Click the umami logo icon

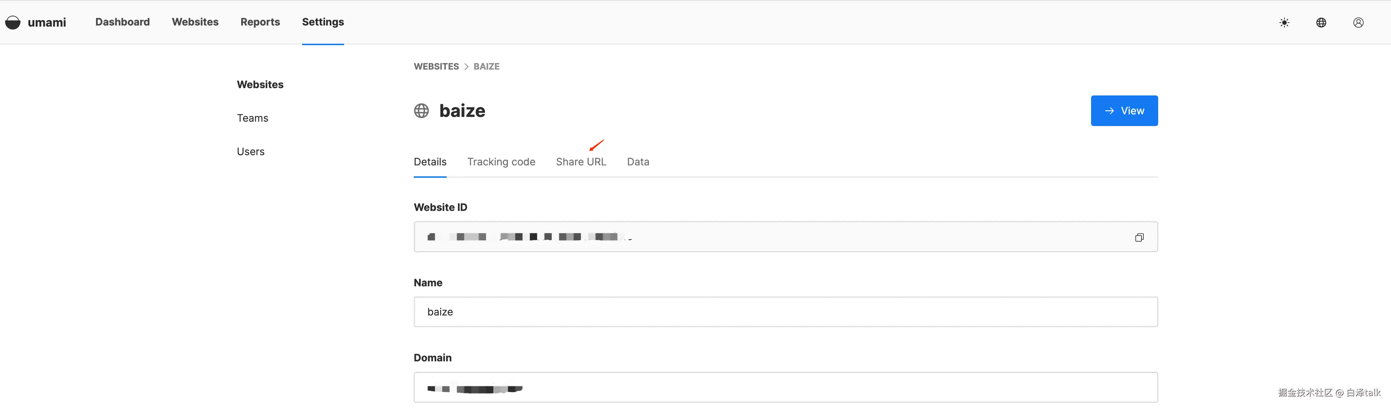click(x=13, y=22)
